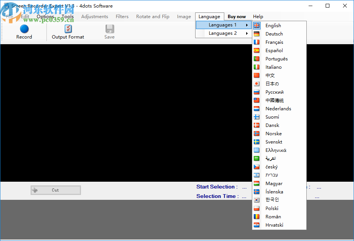Click the French flag icon
Image resolution: width=354 pixels, height=241 pixels.
click(x=256, y=42)
